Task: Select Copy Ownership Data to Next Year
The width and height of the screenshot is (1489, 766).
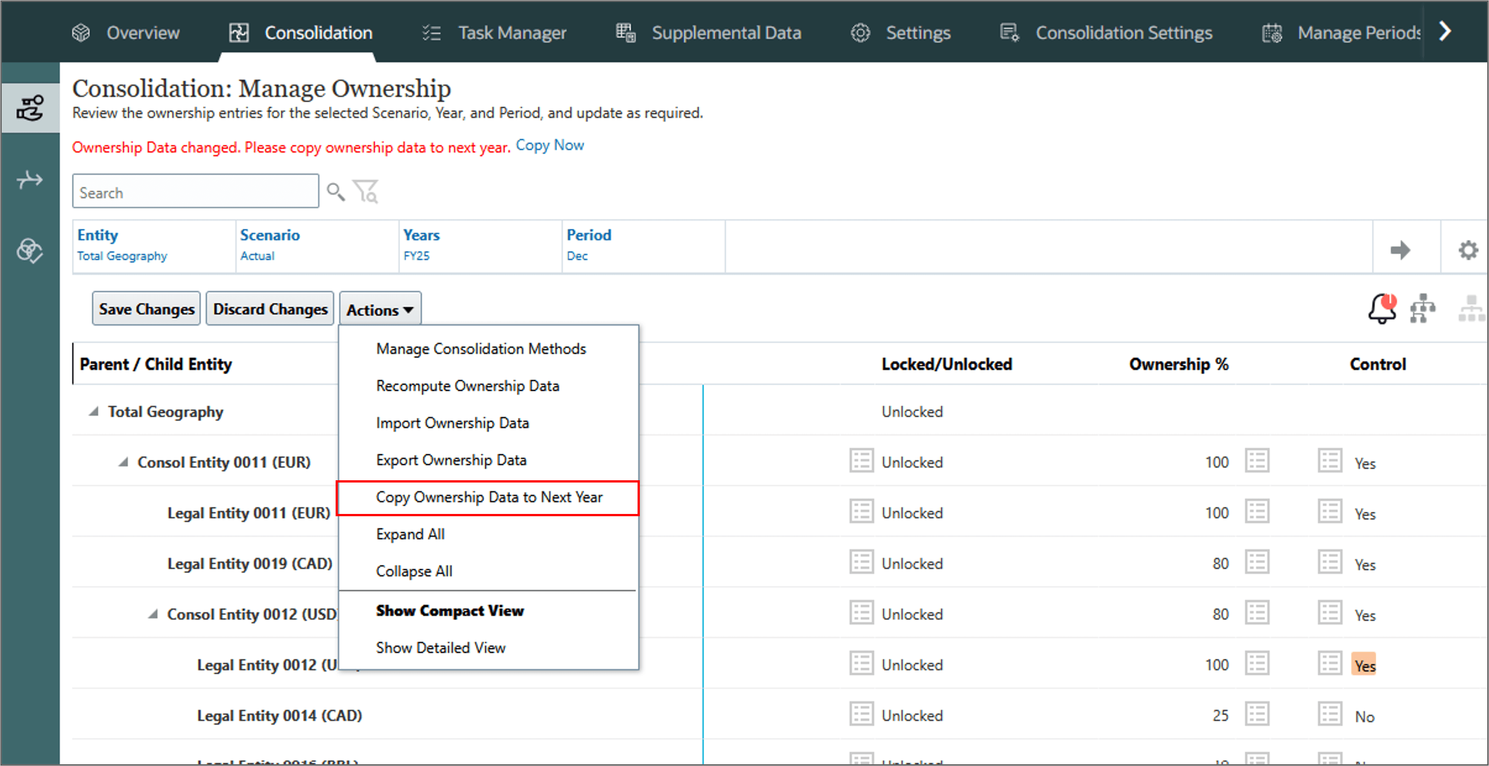Action: point(488,497)
